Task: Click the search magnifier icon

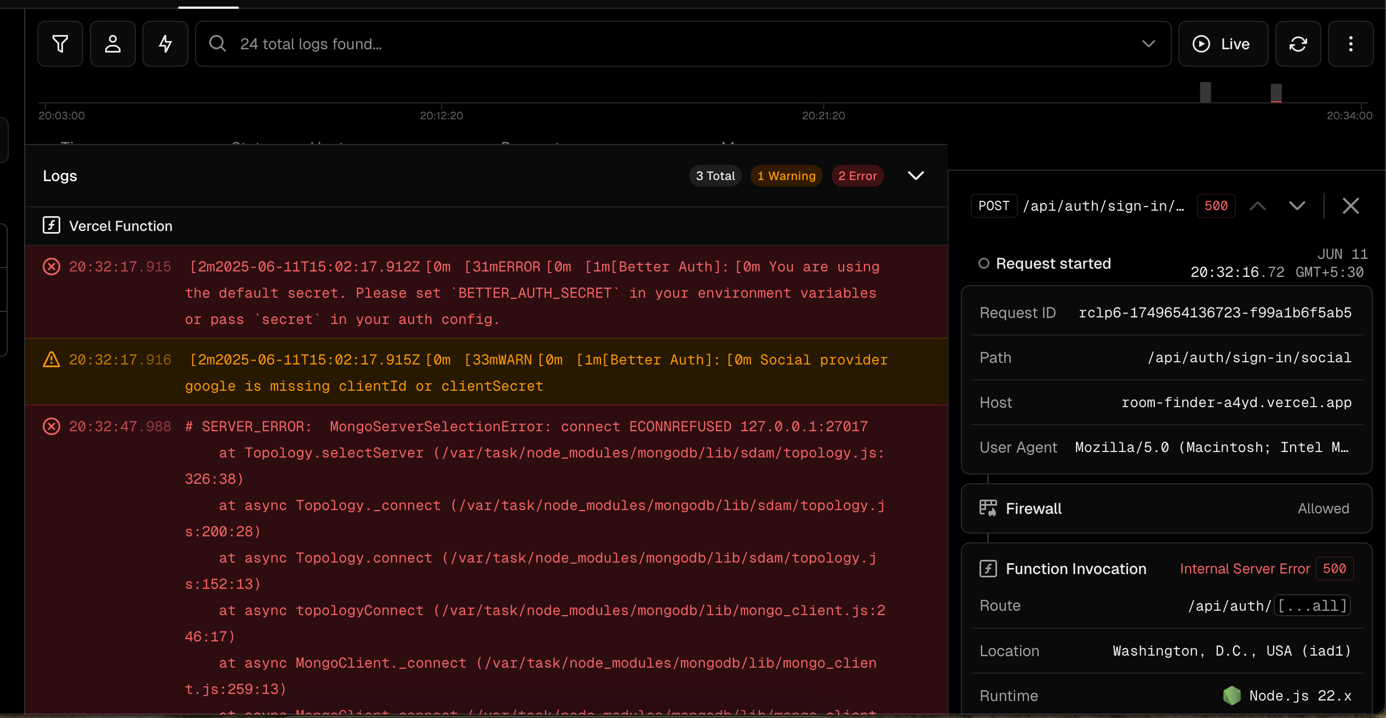Action: 217,44
